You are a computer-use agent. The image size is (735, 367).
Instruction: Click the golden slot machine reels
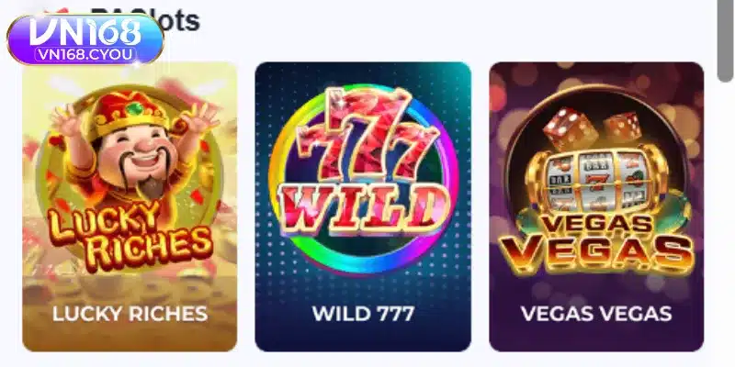596,180
